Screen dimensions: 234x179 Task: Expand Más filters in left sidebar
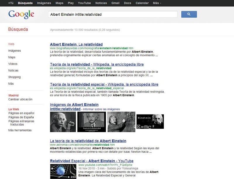pos(11,84)
